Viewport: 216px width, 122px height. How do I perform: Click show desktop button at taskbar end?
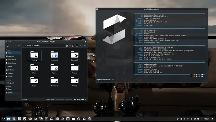click(x=213, y=119)
